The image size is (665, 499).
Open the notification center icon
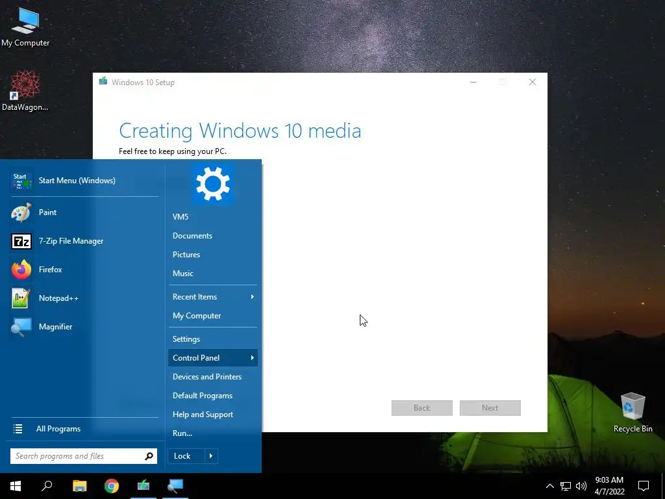pyautogui.click(x=644, y=486)
